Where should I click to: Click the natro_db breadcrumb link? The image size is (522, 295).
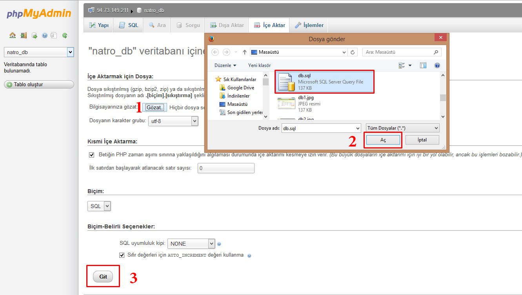point(154,10)
